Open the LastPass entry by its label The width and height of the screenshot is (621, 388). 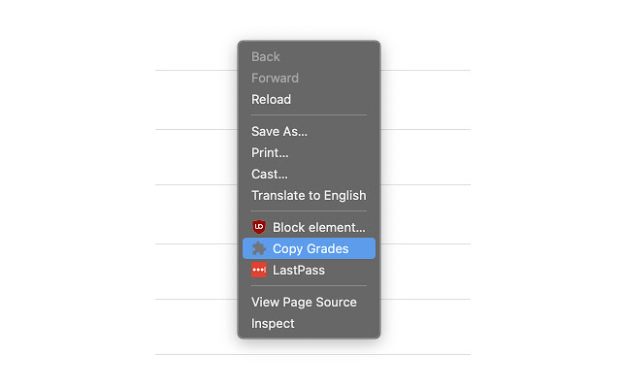[299, 270]
